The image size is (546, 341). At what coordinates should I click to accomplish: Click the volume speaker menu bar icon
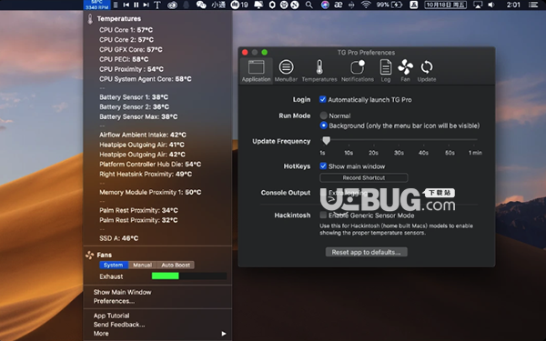point(491,5)
